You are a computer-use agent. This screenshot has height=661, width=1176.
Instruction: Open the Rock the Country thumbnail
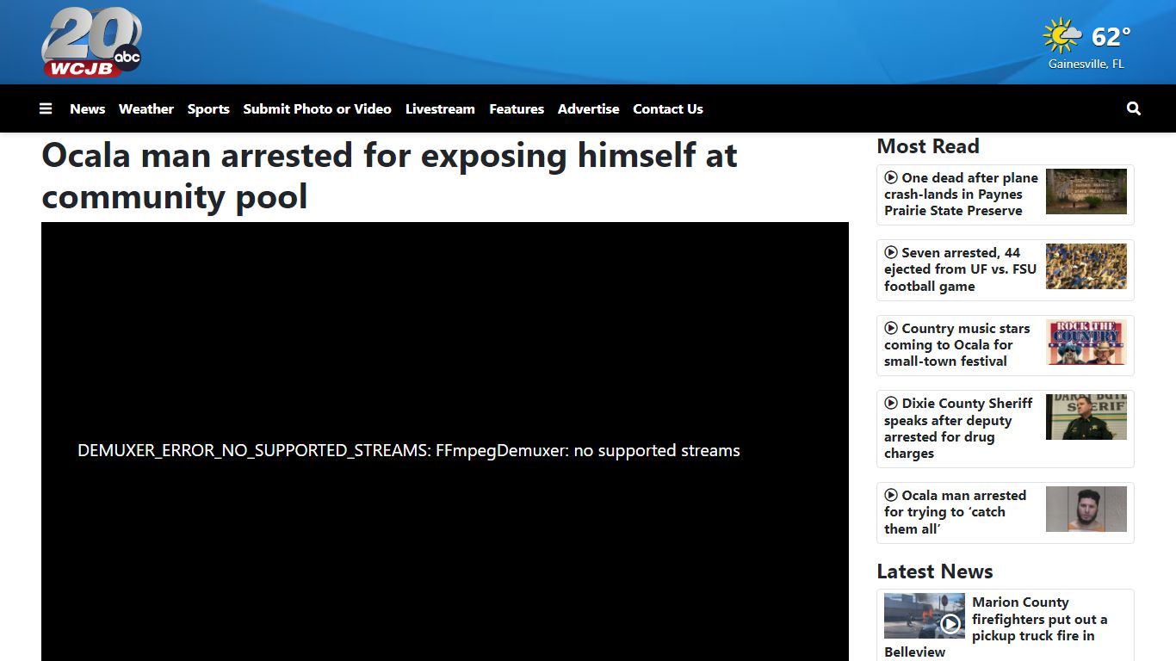tap(1086, 342)
